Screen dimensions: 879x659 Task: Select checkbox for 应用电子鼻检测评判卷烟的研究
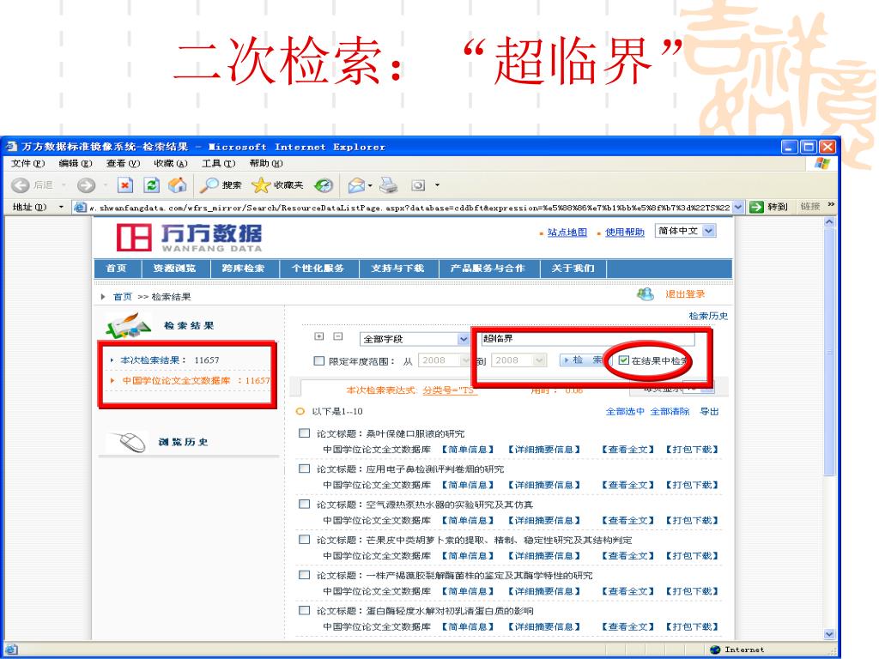click(305, 469)
